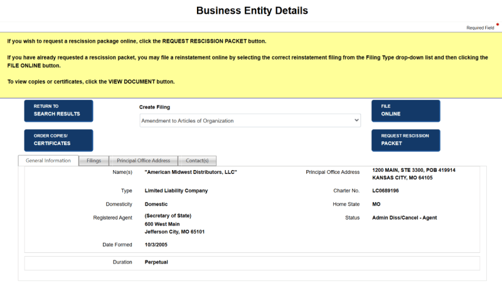Image resolution: width=502 pixels, height=283 pixels.
Task: Switch to the Filings tab
Action: point(93,161)
